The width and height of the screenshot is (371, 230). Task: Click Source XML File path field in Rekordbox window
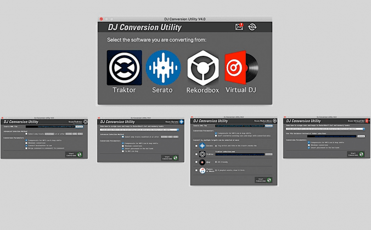[x=240, y=126]
